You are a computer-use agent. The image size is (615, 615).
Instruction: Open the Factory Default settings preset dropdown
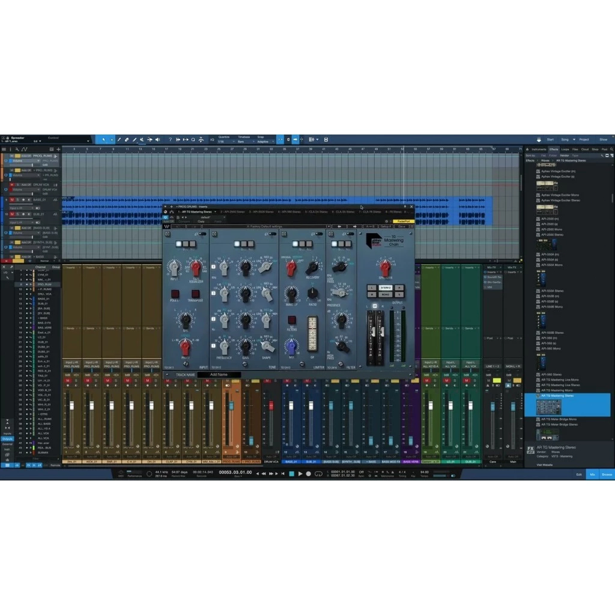266,226
